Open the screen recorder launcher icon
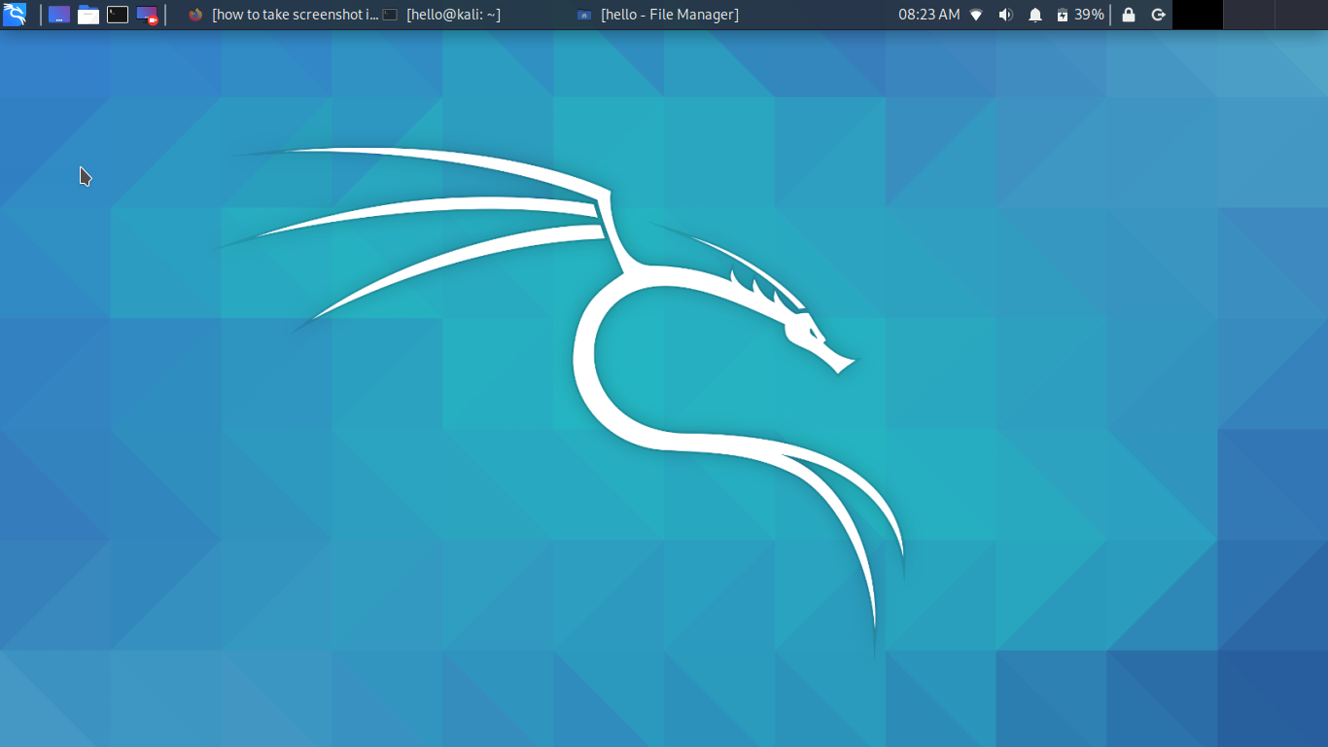The width and height of the screenshot is (1328, 747). (147, 15)
